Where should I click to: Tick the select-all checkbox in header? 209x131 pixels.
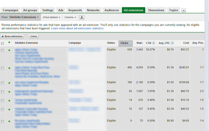click(2, 44)
